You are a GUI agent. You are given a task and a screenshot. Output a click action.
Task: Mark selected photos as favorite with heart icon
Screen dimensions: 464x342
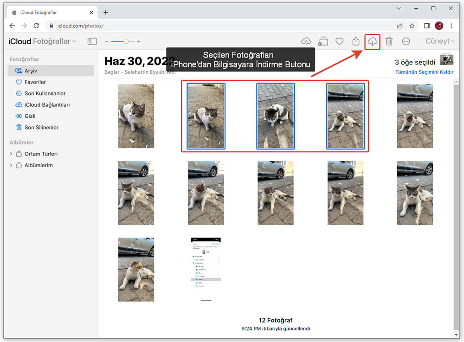340,41
